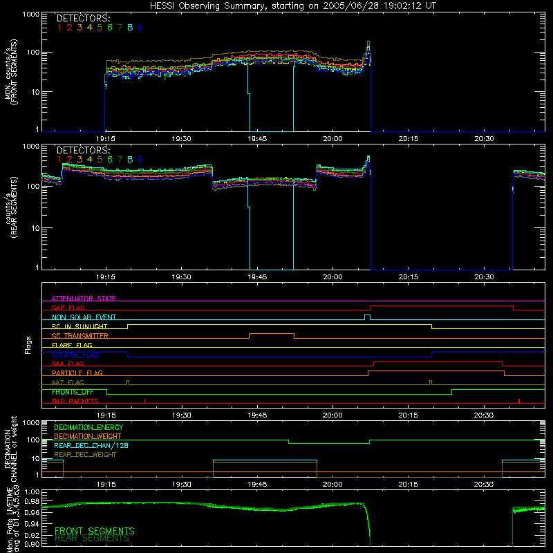The height and width of the screenshot is (553, 553).
Task: Select detector 4 in the rear segments legend
Action: pos(90,160)
